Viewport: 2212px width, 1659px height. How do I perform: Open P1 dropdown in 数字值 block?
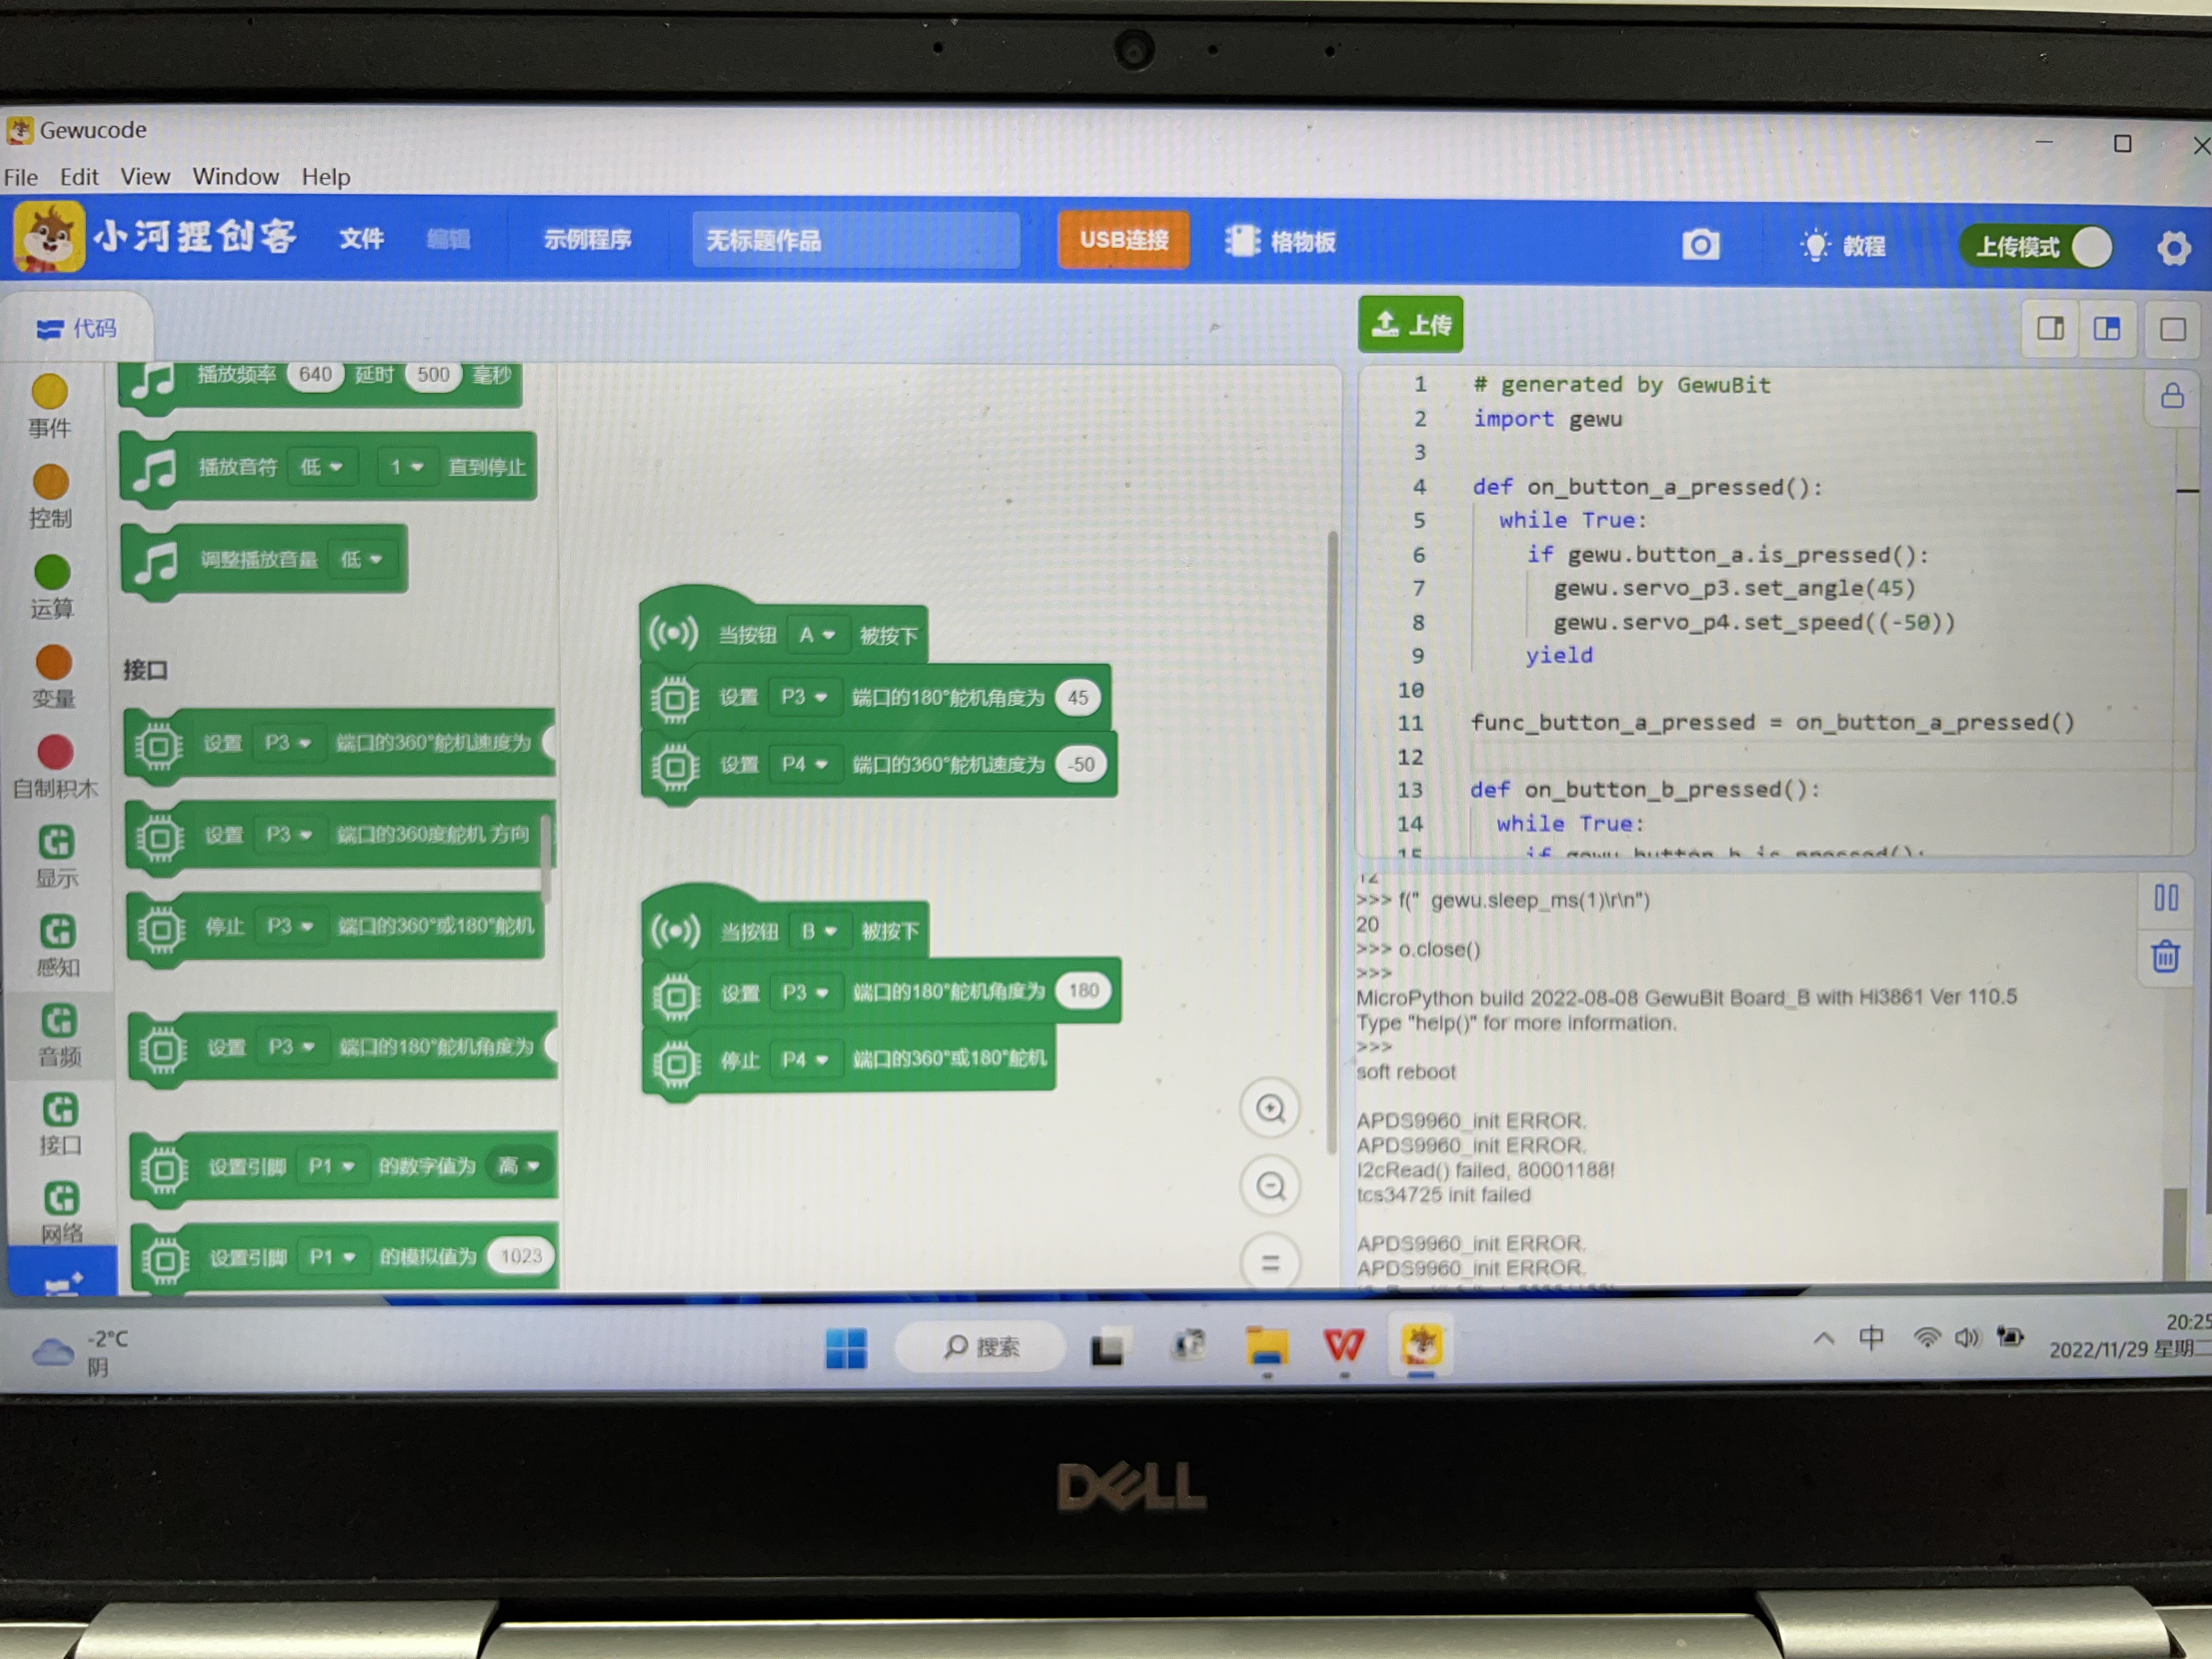332,1166
